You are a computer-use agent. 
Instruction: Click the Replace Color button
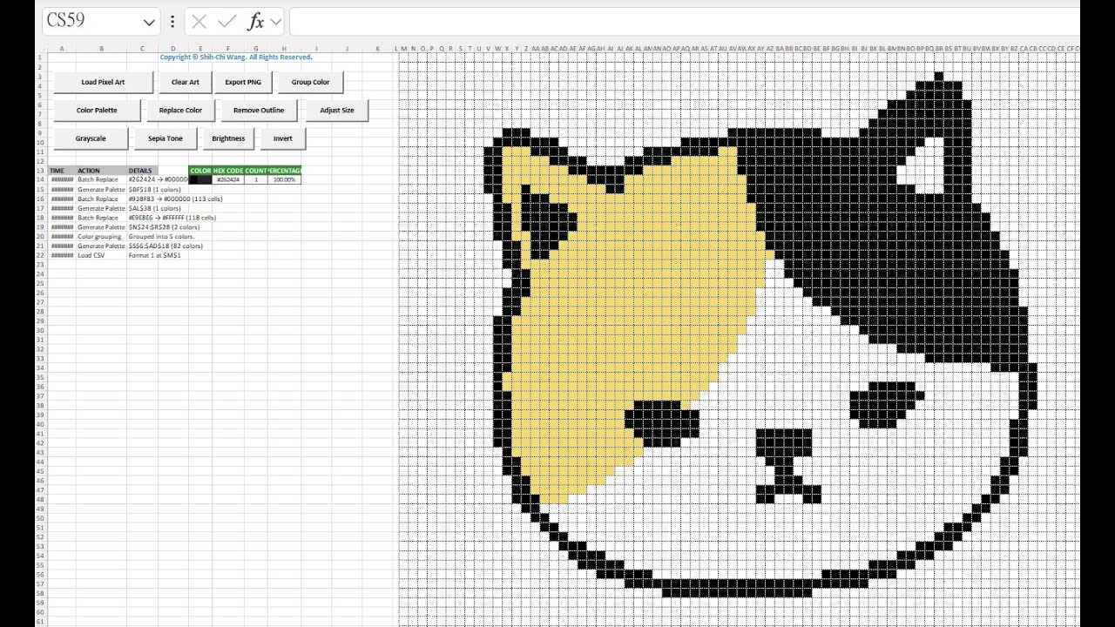pos(180,111)
